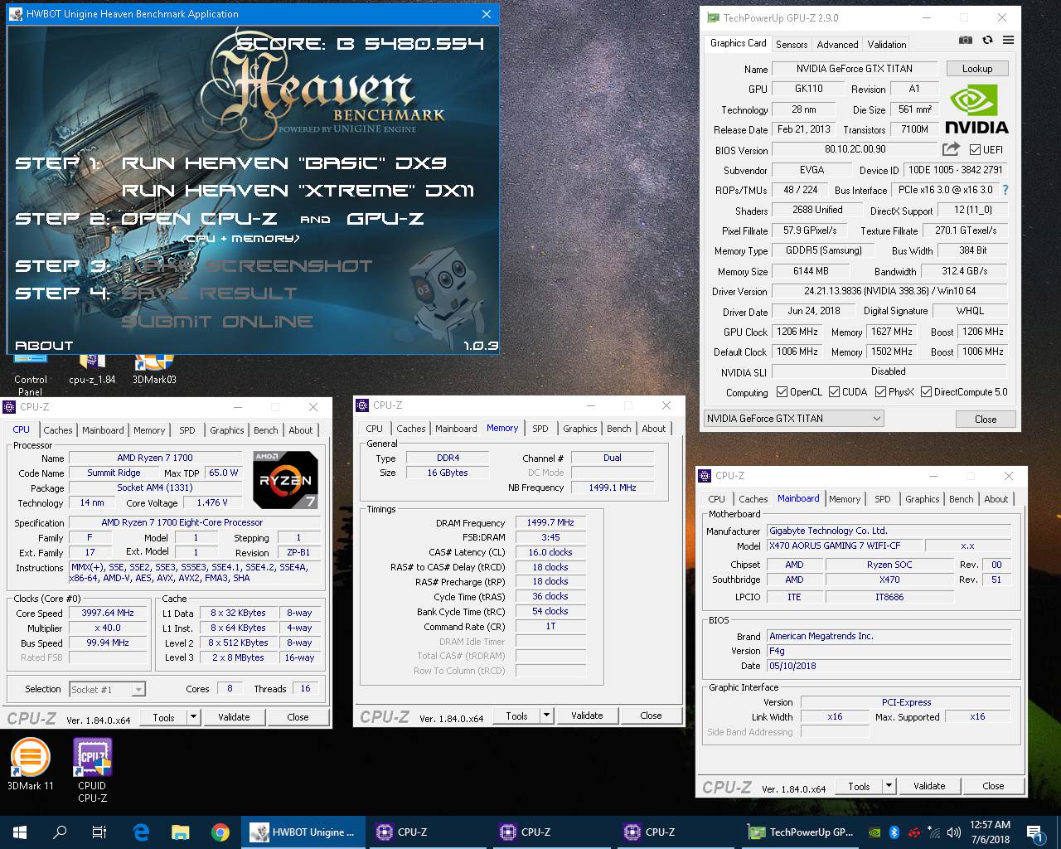Image resolution: width=1061 pixels, height=849 pixels.
Task: Expand Tools dropdown arrow in CPU window
Action: (193, 717)
